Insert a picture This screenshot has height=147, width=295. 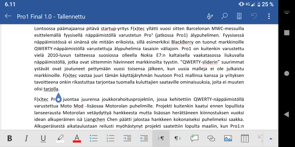[228, 138]
